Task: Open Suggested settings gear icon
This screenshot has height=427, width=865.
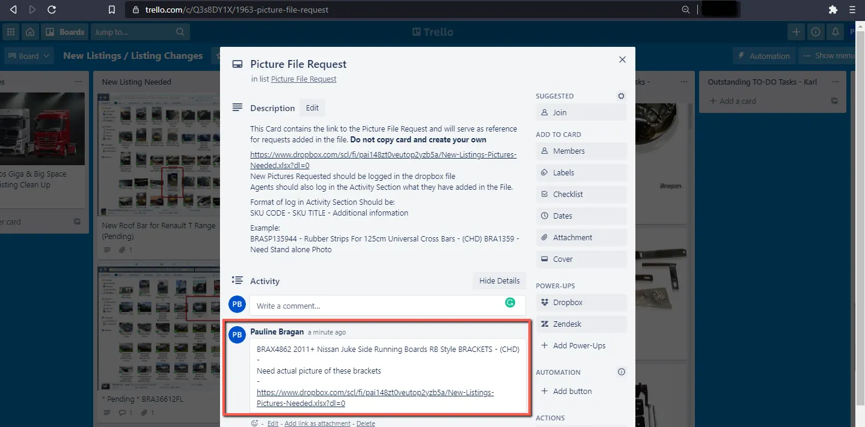Action: 621,96
